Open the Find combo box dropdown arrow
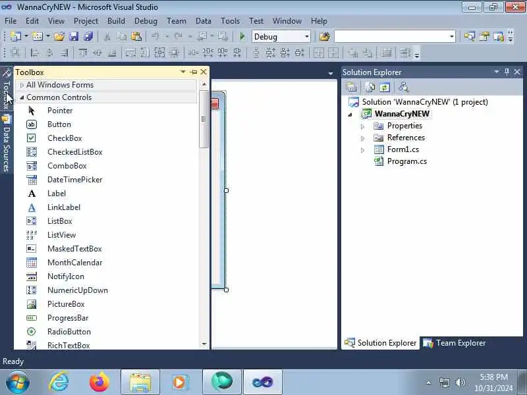527x395 pixels. [451, 37]
